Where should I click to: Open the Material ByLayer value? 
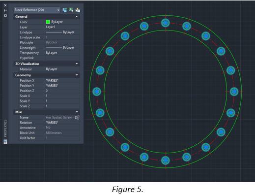pyautogui.click(x=62, y=69)
